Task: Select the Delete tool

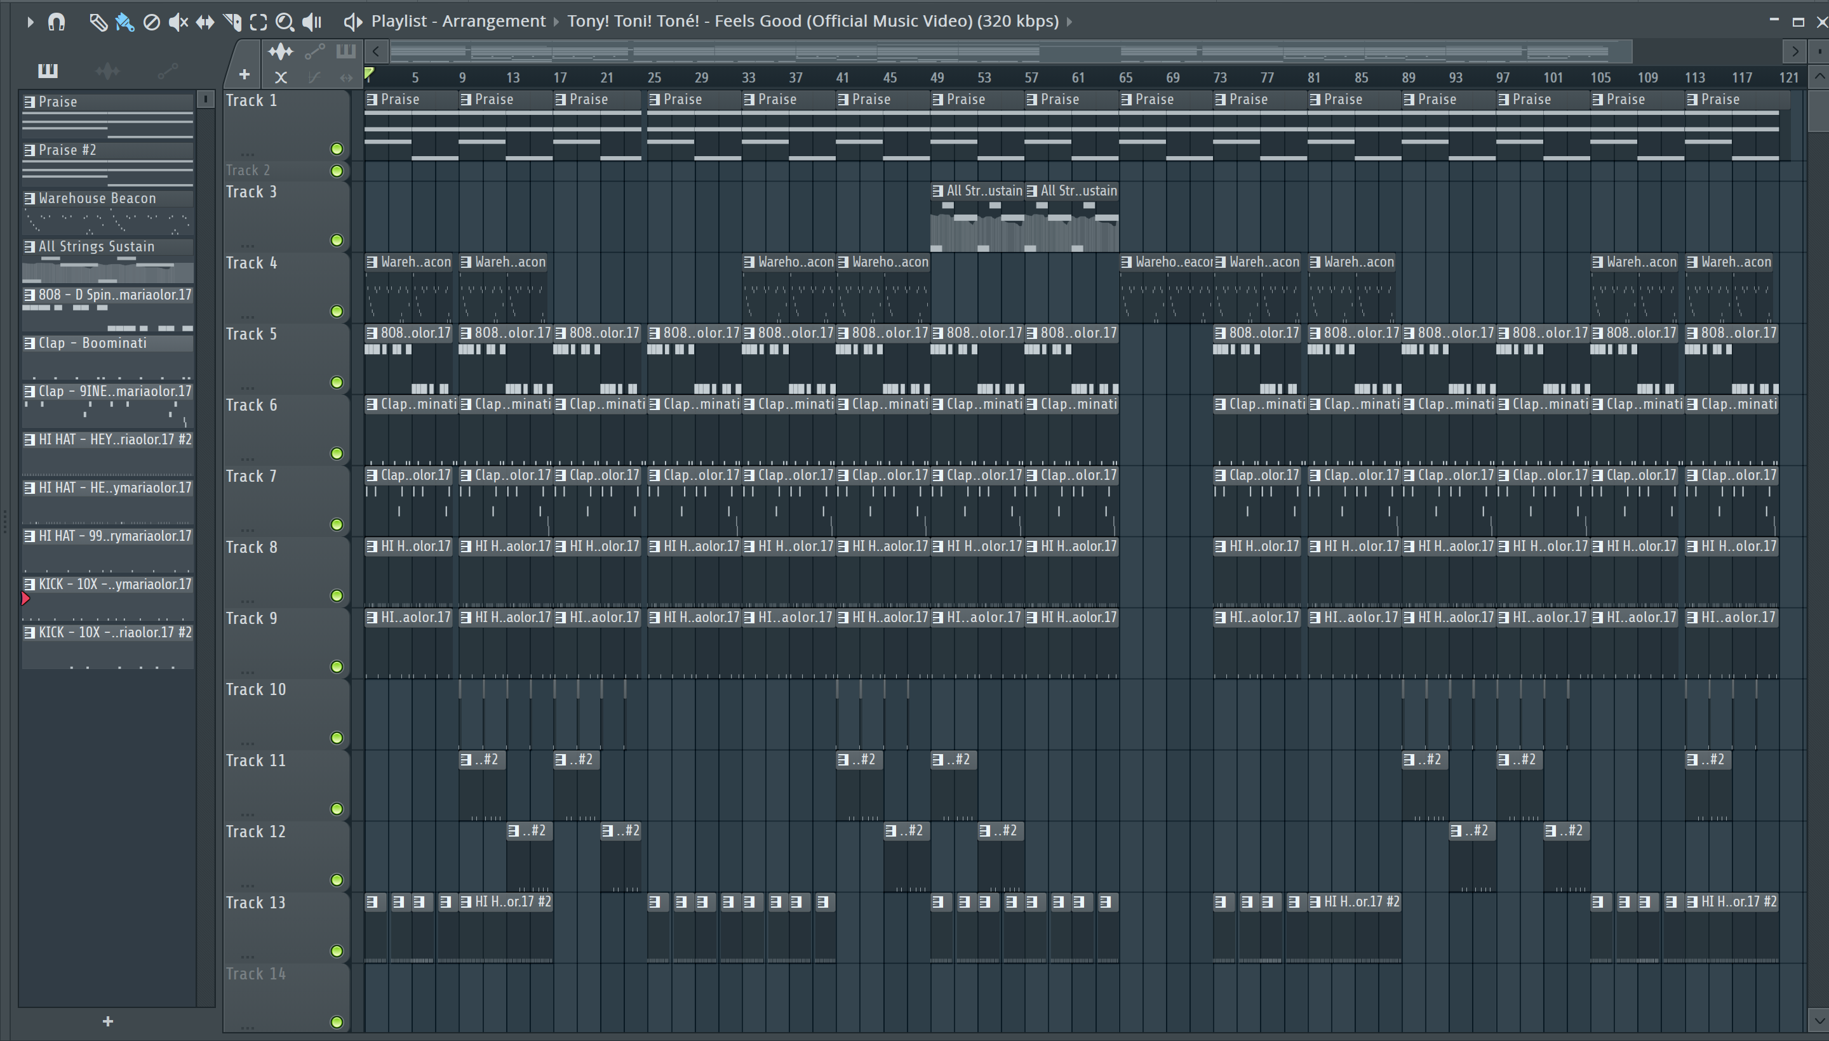Action: [151, 22]
